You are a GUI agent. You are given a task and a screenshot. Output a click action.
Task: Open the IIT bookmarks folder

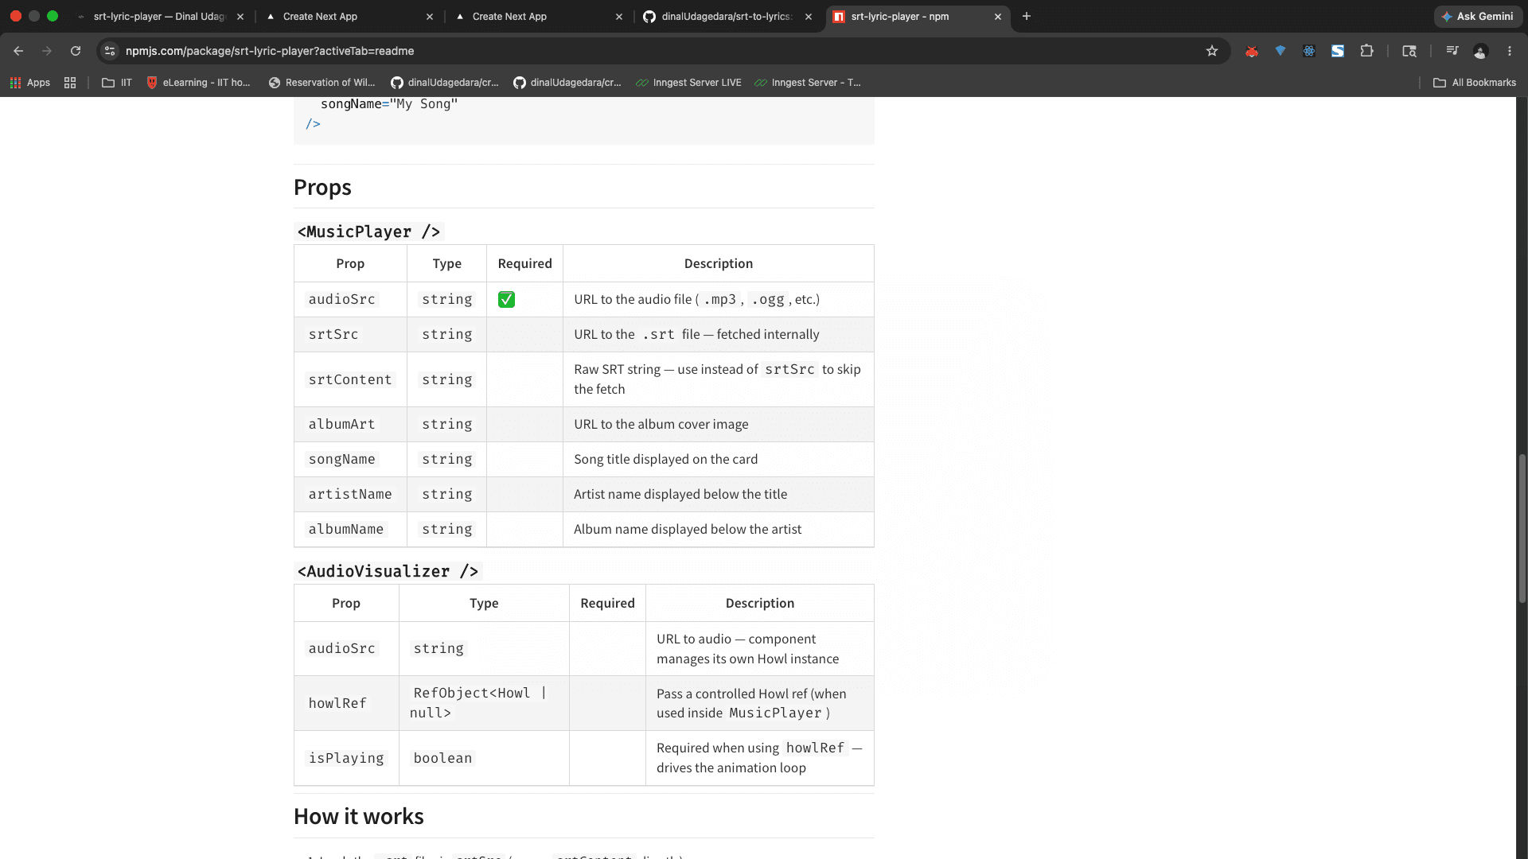point(117,83)
